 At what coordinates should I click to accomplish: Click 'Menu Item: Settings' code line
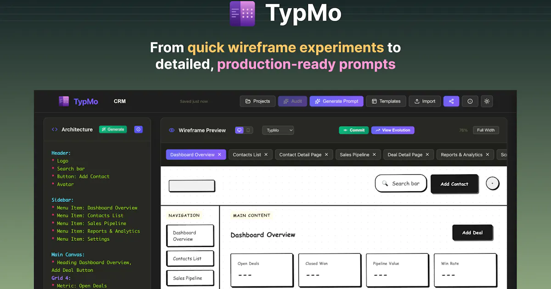pos(83,239)
